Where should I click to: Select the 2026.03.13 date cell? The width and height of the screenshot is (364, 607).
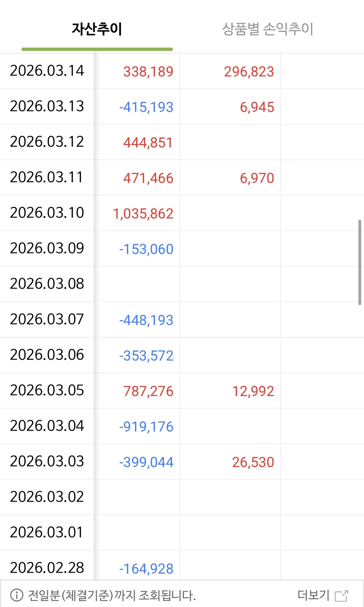pyautogui.click(x=47, y=106)
